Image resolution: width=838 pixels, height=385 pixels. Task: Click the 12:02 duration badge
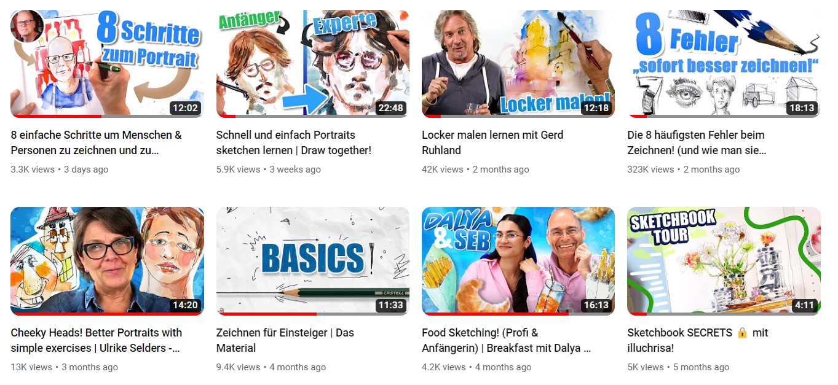[185, 108]
